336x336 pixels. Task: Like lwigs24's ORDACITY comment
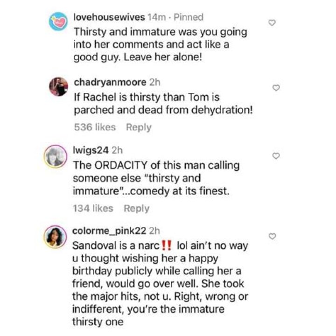pos(276,155)
